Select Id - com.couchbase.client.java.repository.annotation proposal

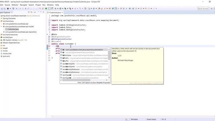tap(84, 50)
